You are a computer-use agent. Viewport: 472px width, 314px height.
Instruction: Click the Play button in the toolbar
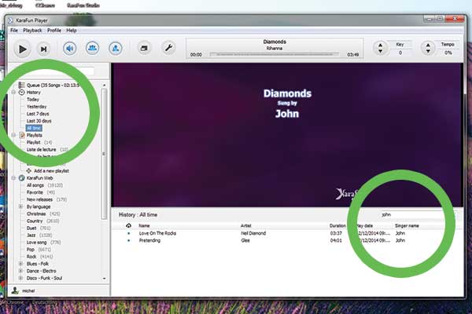[22, 49]
